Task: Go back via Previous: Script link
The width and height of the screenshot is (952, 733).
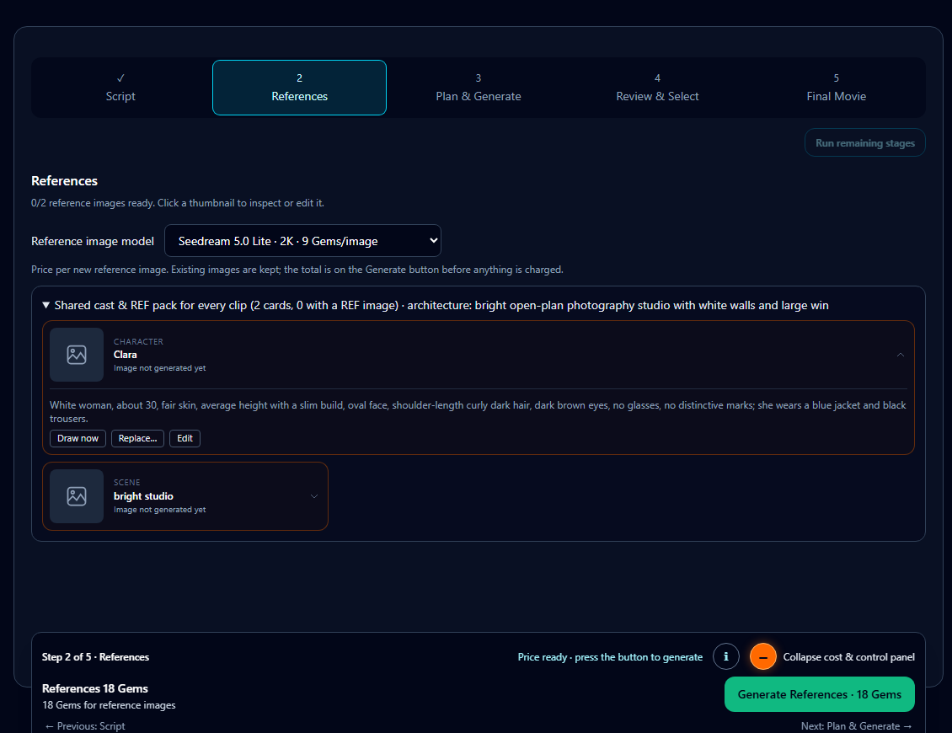Action: tap(85, 725)
